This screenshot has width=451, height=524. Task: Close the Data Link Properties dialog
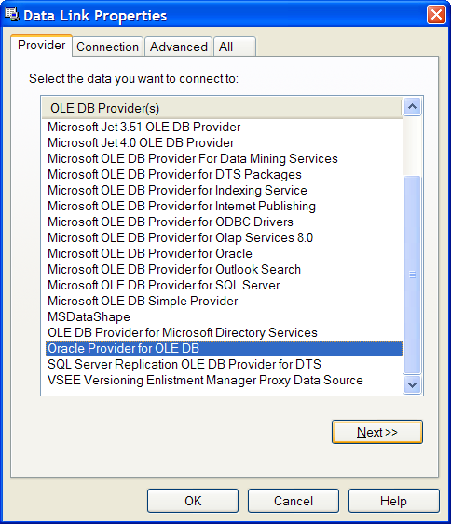tap(436, 15)
